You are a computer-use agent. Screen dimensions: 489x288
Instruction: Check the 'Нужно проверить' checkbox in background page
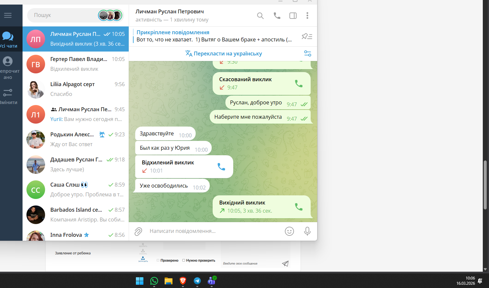184,260
